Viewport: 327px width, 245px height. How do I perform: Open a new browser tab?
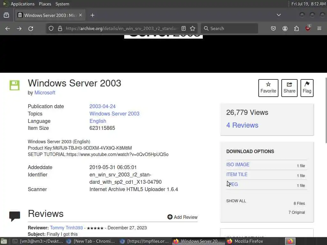92,15
